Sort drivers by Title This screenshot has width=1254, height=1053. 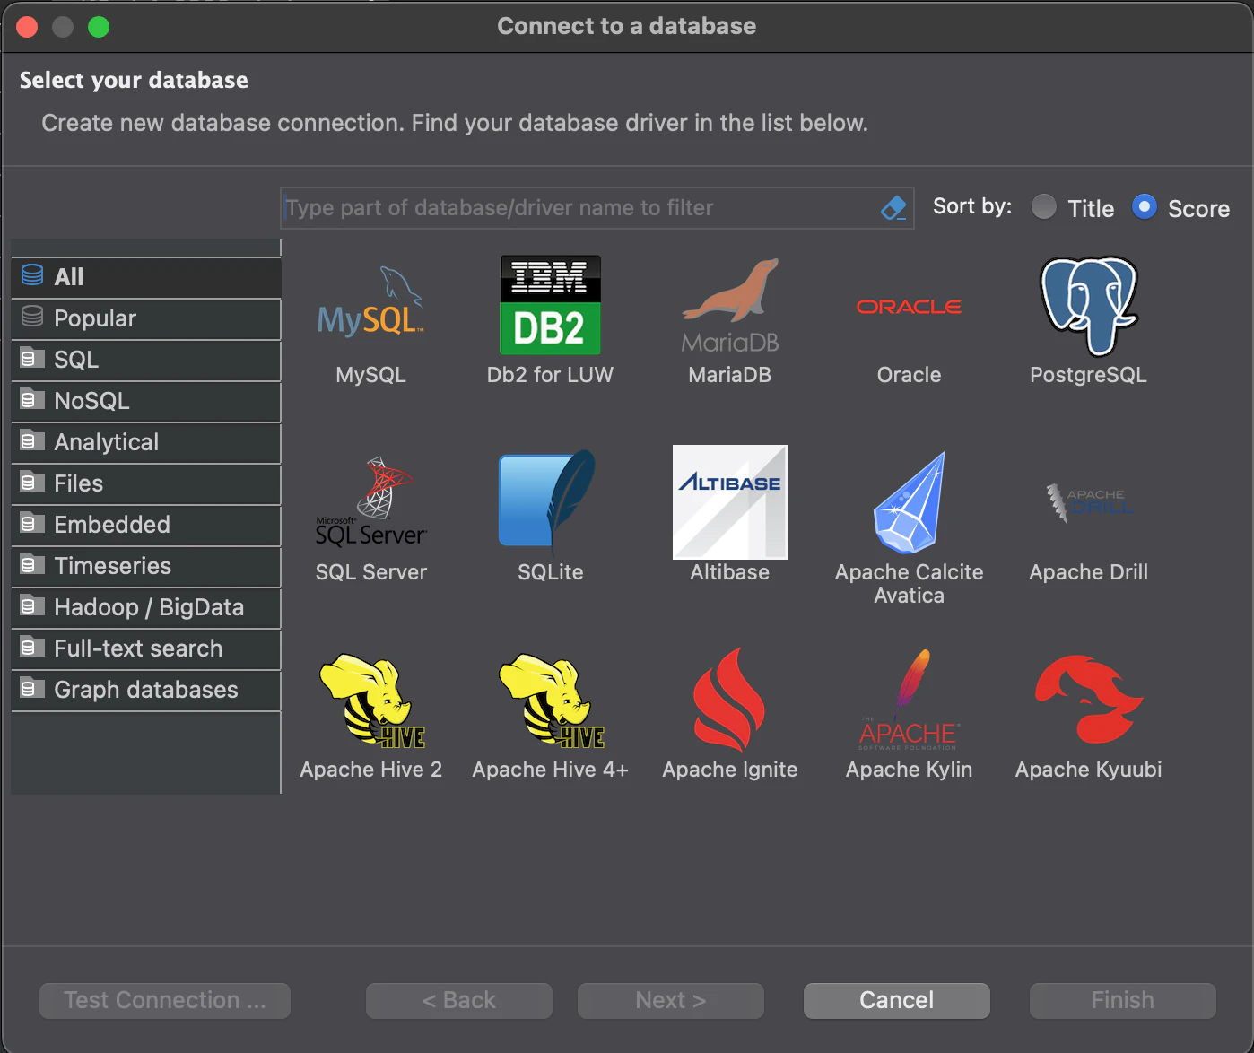coord(1072,208)
